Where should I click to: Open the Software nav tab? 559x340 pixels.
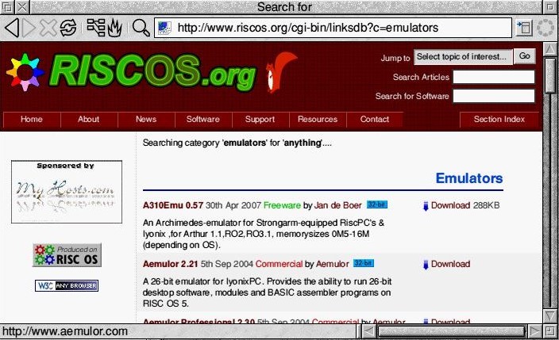point(203,119)
